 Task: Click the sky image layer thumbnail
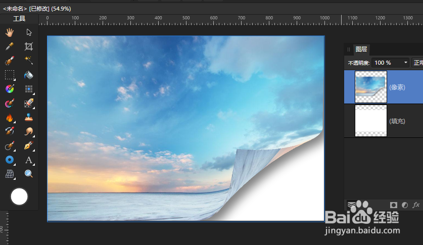point(370,87)
